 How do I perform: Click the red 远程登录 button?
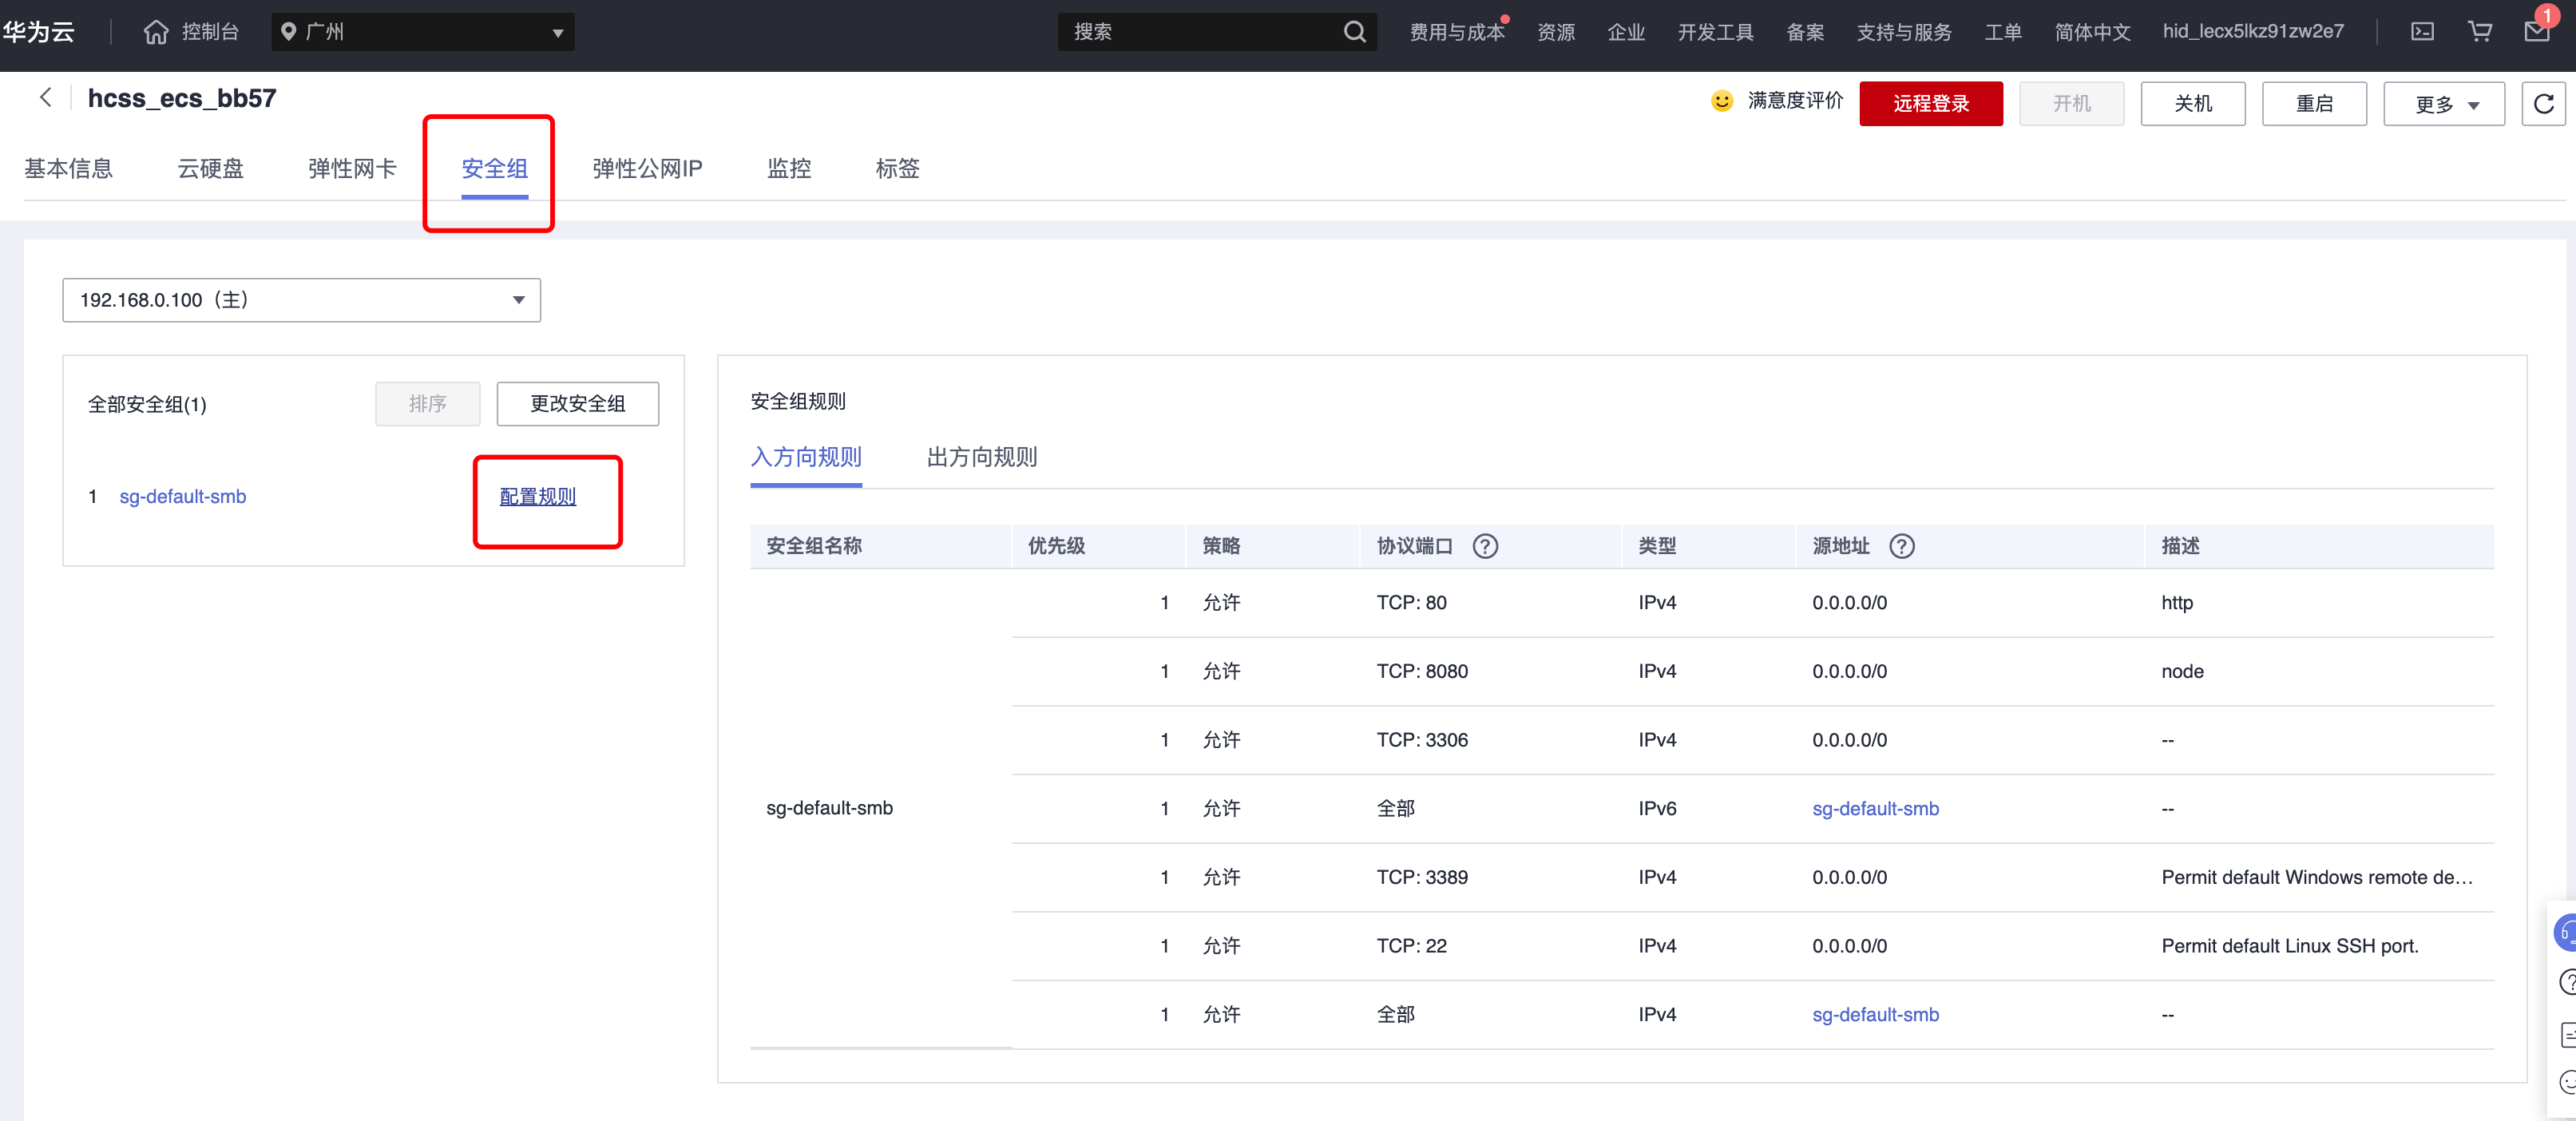point(1930,104)
